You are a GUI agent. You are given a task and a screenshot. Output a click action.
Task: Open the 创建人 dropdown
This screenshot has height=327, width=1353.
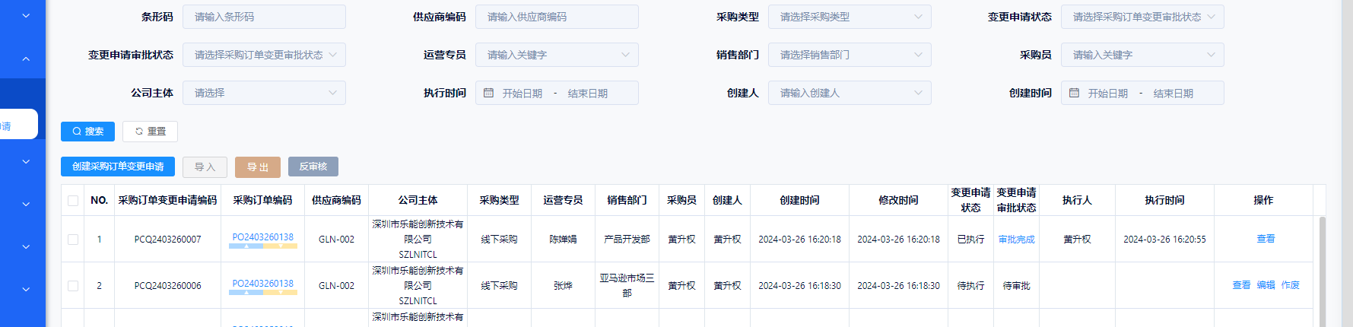point(850,93)
